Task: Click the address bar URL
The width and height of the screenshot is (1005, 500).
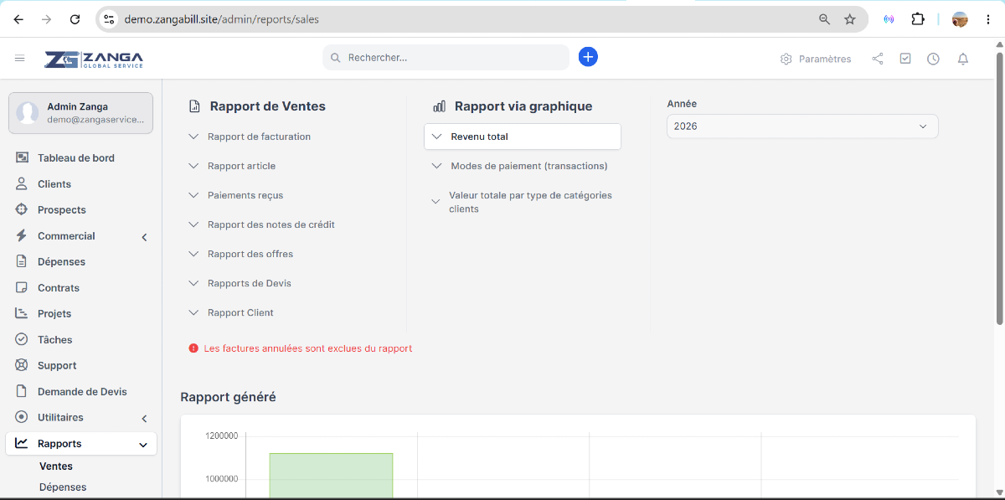Action: [222, 18]
